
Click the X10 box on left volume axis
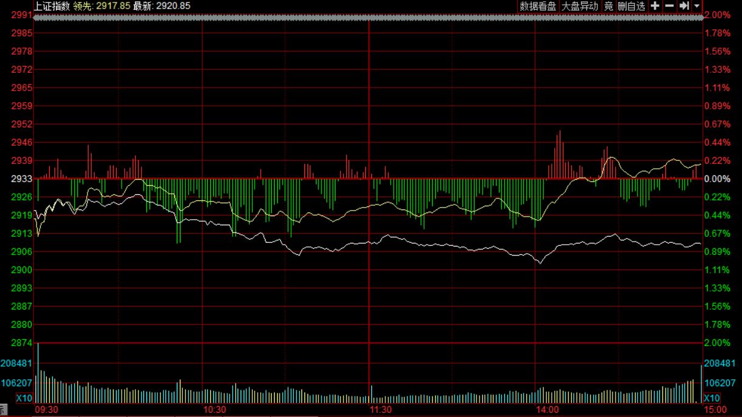click(x=24, y=398)
